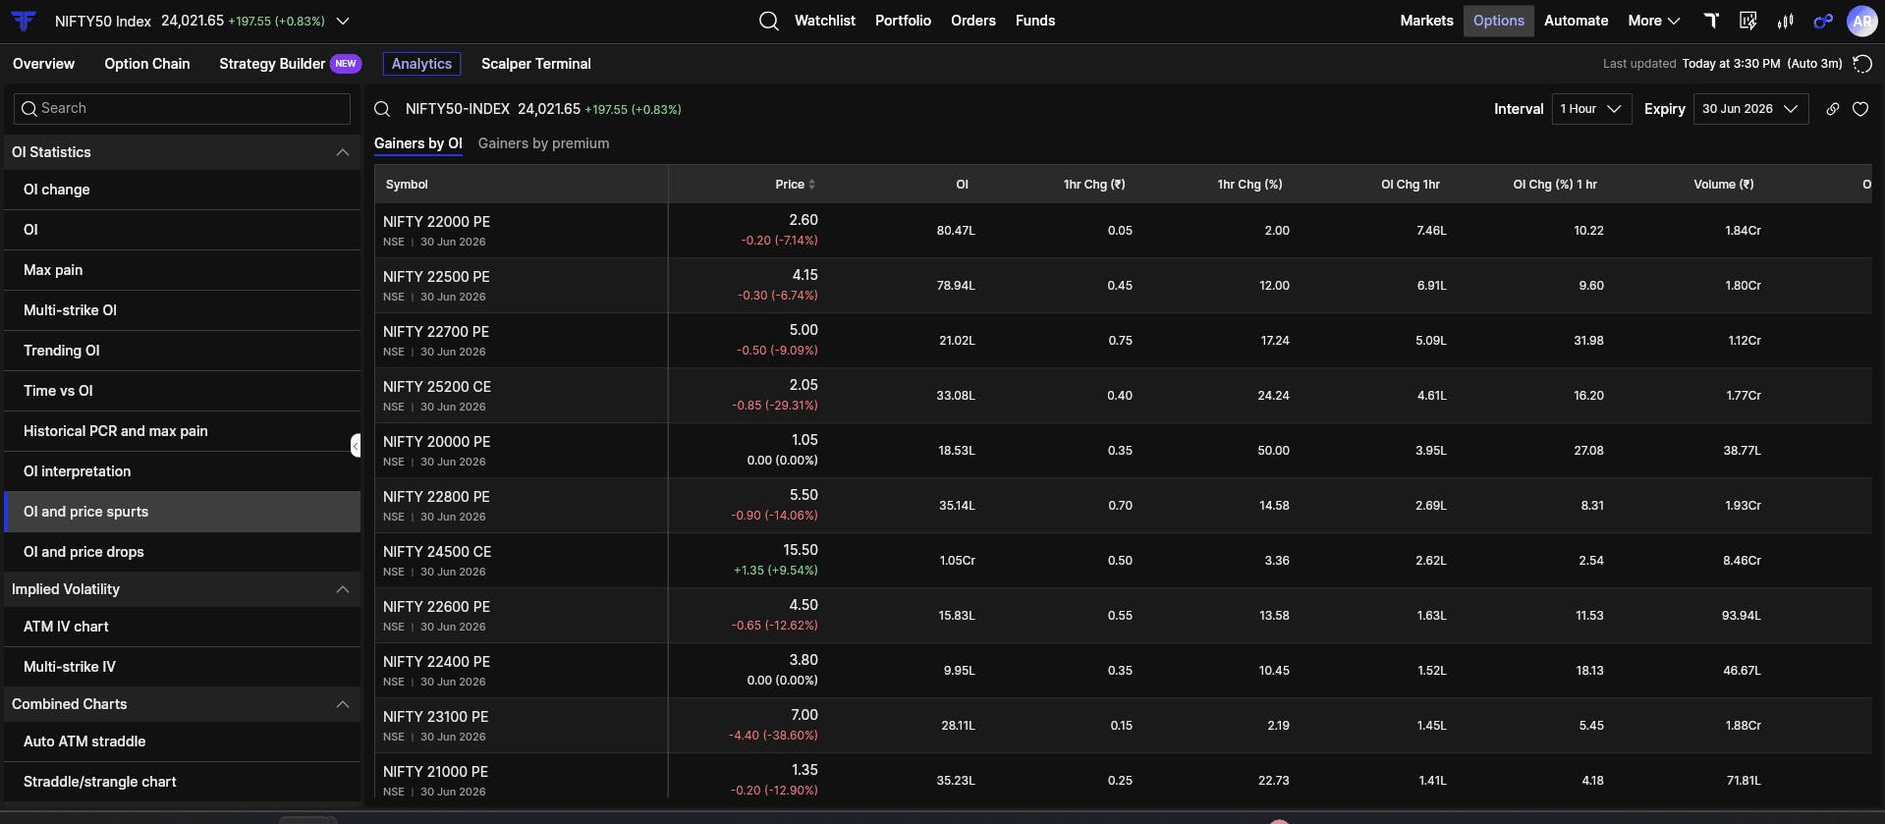Open the candlestick chart icon

pyautogui.click(x=1786, y=21)
